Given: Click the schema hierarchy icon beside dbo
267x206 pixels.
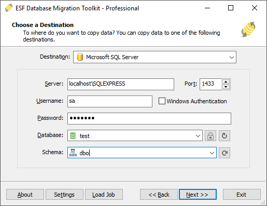Looking at the screenshot, I should point(73,153).
